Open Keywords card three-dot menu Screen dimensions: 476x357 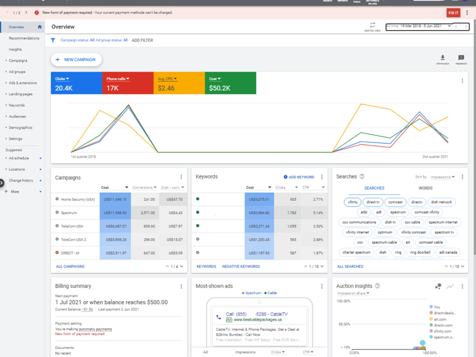coord(322,177)
